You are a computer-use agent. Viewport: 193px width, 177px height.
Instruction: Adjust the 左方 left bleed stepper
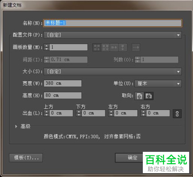(111, 113)
